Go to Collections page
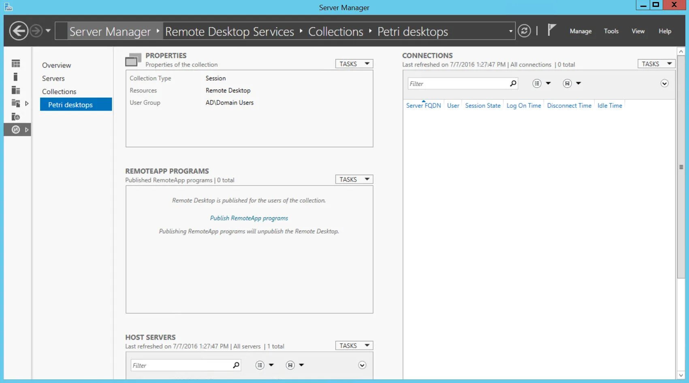 tap(59, 92)
